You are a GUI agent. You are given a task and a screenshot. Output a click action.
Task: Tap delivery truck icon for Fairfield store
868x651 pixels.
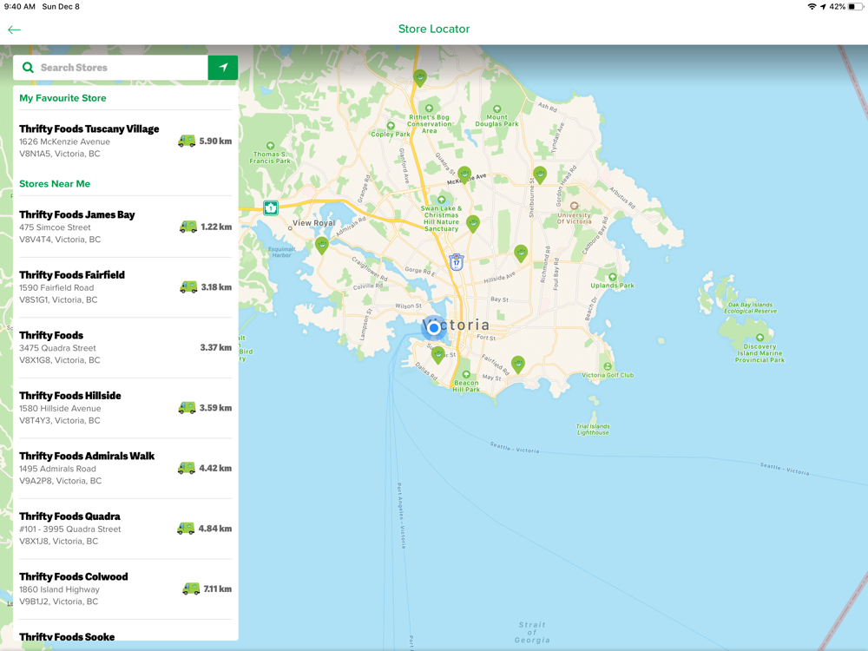point(188,287)
